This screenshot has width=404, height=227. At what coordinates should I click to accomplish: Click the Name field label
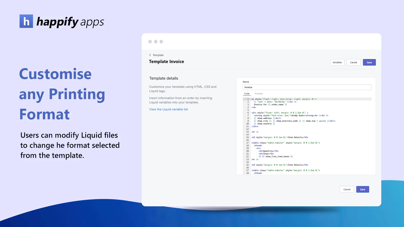coord(246,82)
